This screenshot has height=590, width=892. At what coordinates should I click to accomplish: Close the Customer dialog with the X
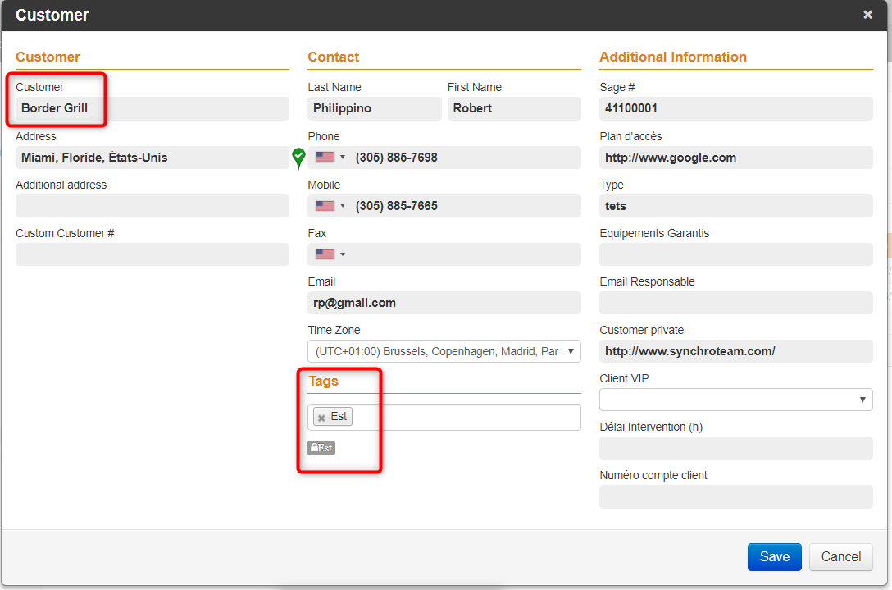pyautogui.click(x=867, y=15)
